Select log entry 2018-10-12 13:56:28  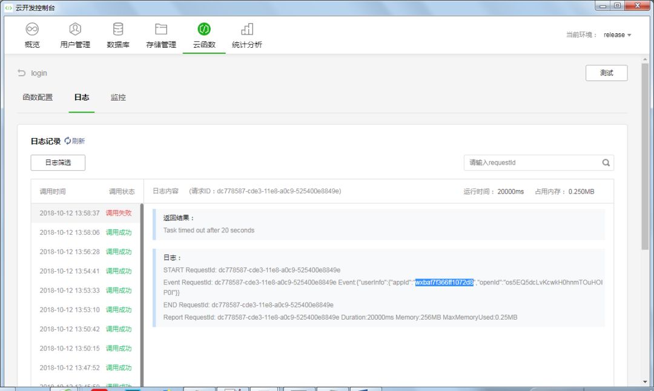[85, 252]
